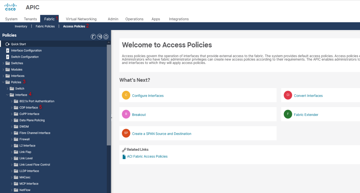The height and width of the screenshot is (193, 360).
Task: Select the Virtual Networking menu item
Action: coord(81,19)
